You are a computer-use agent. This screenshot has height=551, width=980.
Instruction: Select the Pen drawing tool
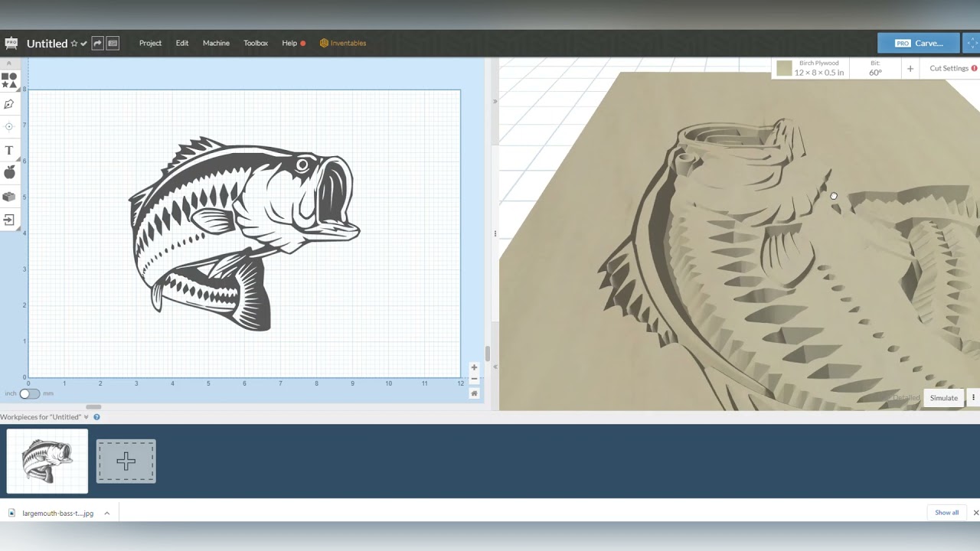coord(9,104)
